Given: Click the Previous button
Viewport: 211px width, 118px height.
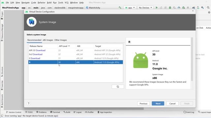Looking at the screenshot, I should pos(143,104).
